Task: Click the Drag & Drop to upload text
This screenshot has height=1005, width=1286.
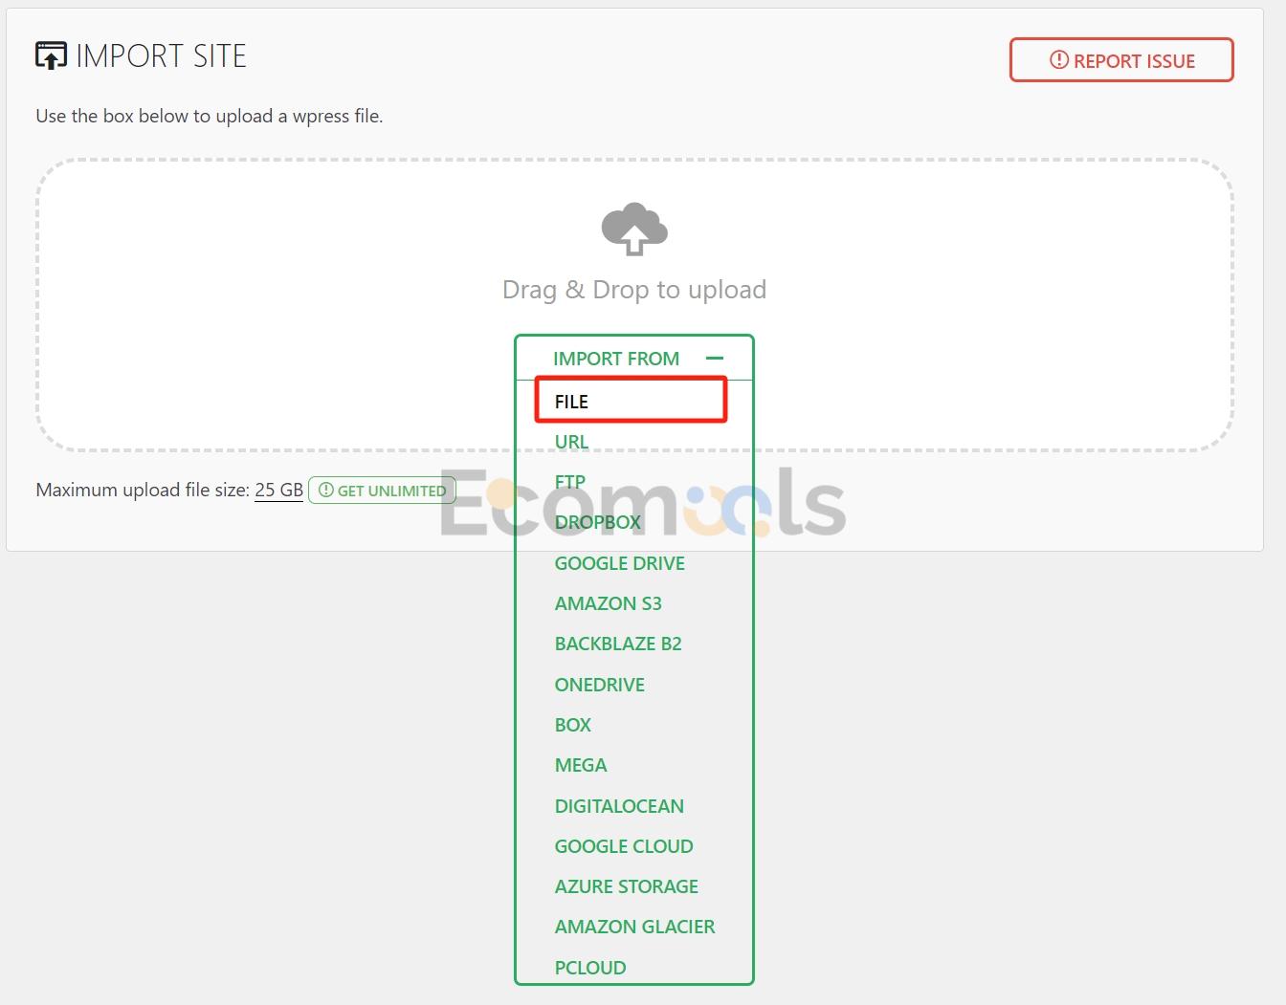Action: point(634,289)
